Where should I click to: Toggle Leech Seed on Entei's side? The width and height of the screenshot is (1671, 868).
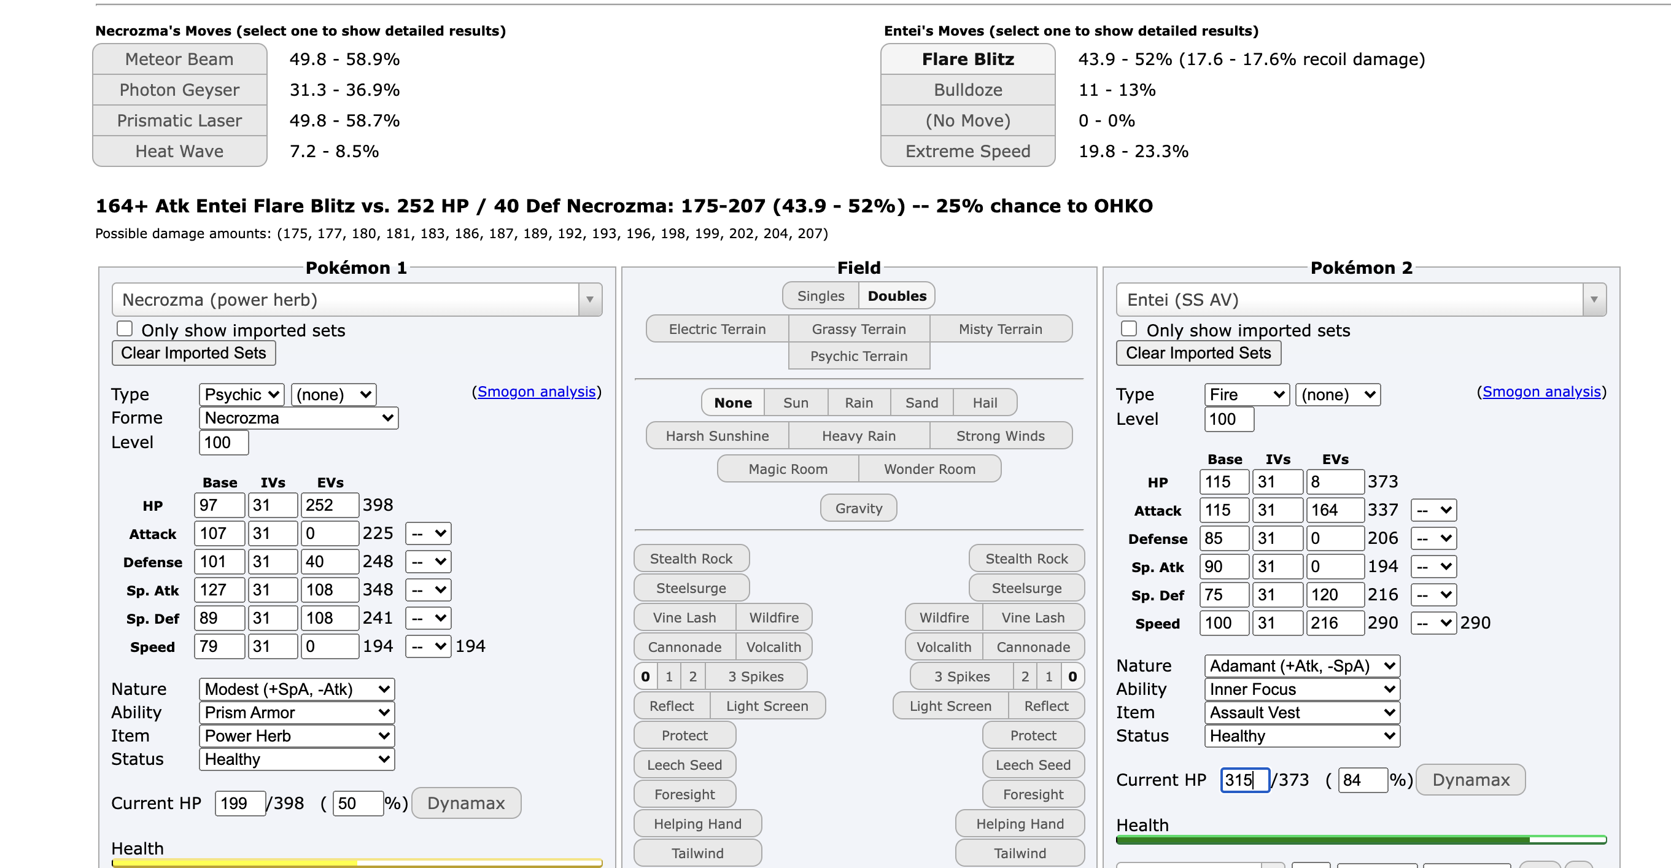[x=1033, y=765]
